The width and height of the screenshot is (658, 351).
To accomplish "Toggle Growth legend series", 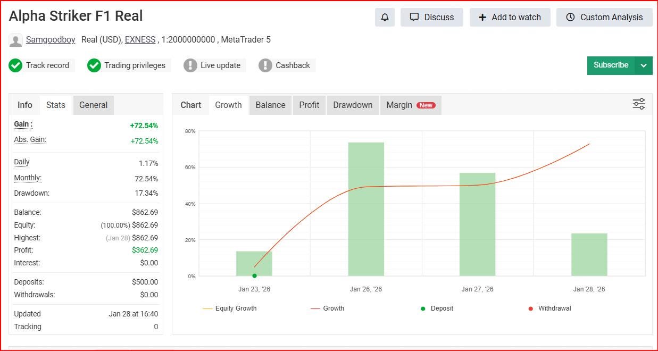I will pos(327,308).
